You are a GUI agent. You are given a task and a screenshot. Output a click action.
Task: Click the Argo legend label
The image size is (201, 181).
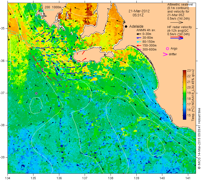tap(174, 49)
